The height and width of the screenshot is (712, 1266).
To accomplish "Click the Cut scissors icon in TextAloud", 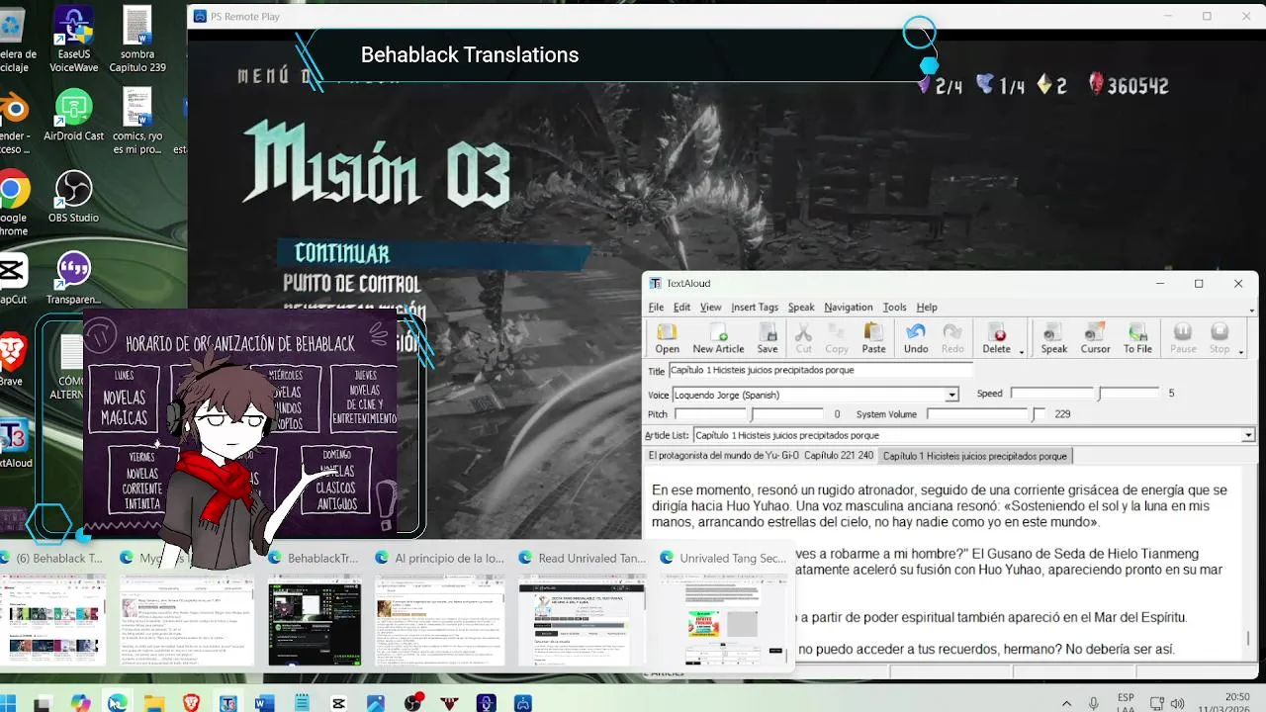I will [803, 337].
